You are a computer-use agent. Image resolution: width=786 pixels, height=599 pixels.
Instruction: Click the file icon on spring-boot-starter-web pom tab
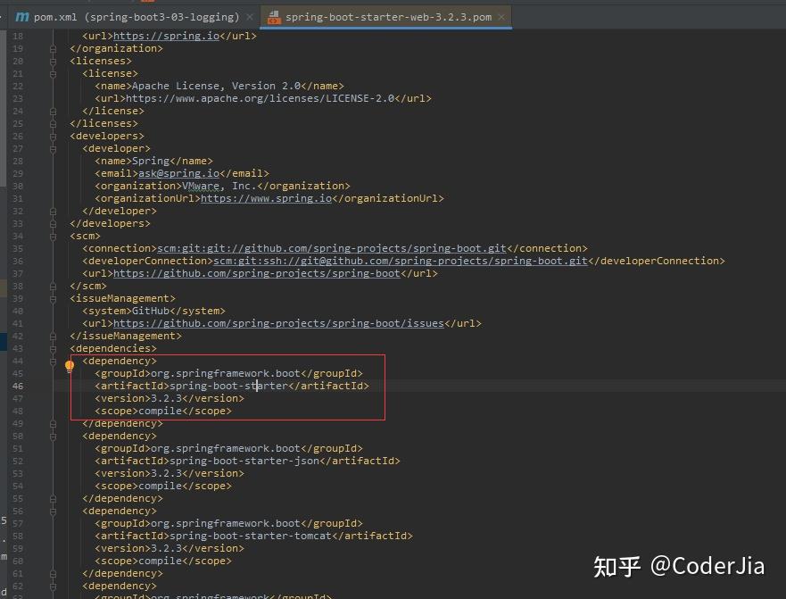click(274, 18)
